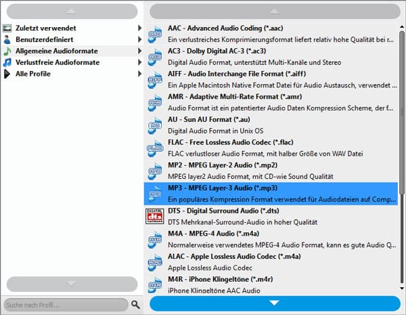
Task: Click description 'Digital Audio Format in Unix OS'
Action: click(x=216, y=131)
